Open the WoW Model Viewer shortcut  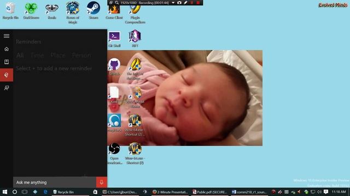(x=135, y=97)
